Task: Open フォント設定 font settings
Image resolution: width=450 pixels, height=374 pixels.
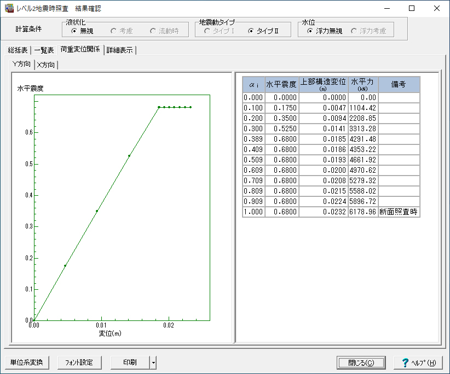Action: click(79, 363)
